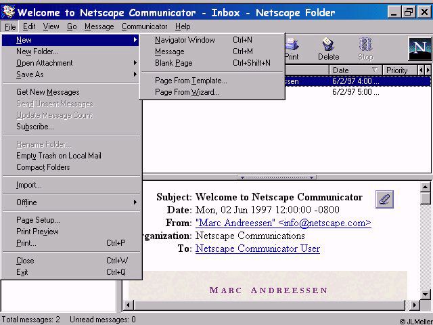The height and width of the screenshot is (325, 433).
Task: Click the vertical scrollbar thumb
Action: (426, 198)
